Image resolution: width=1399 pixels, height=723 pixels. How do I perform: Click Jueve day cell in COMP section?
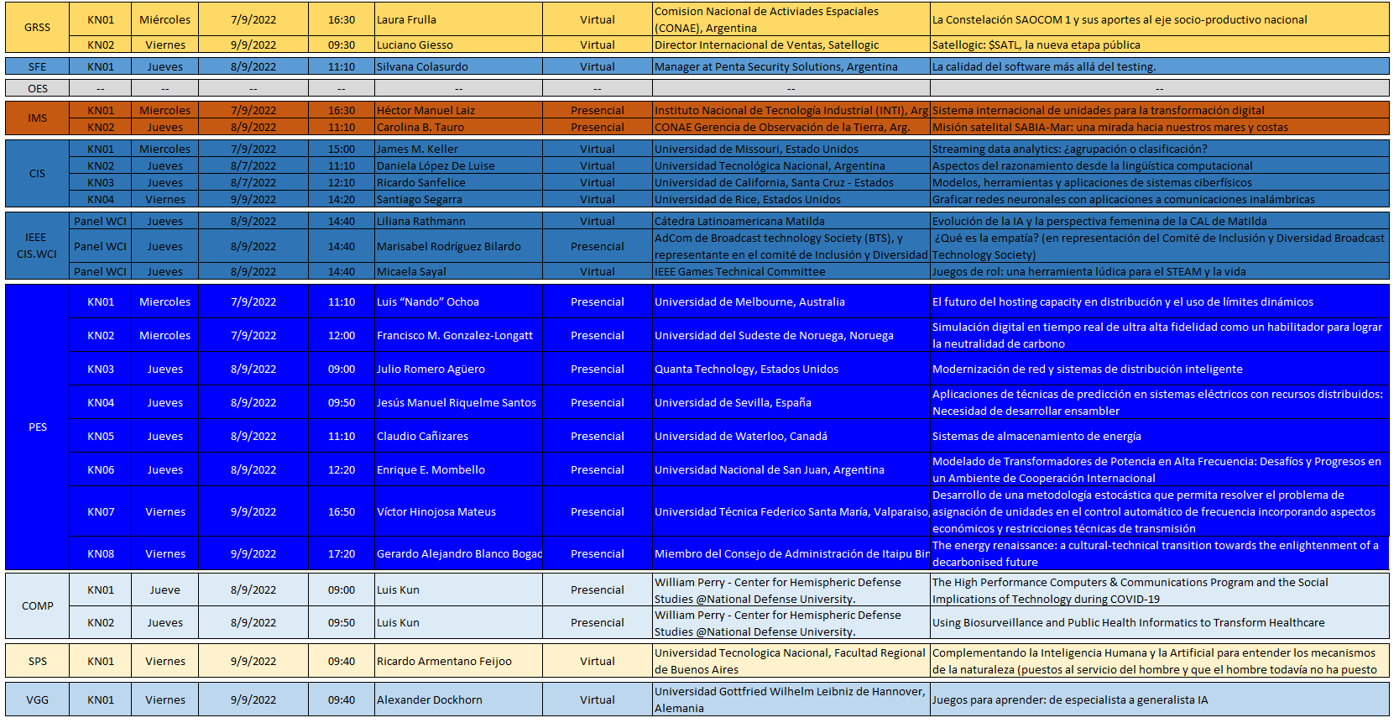165,589
